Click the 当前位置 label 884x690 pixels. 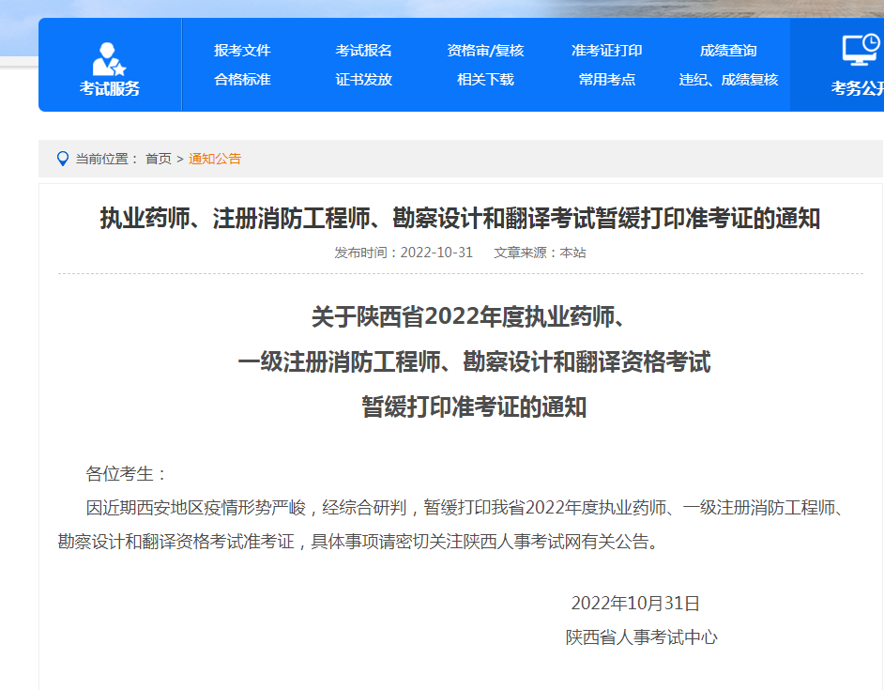[107, 159]
